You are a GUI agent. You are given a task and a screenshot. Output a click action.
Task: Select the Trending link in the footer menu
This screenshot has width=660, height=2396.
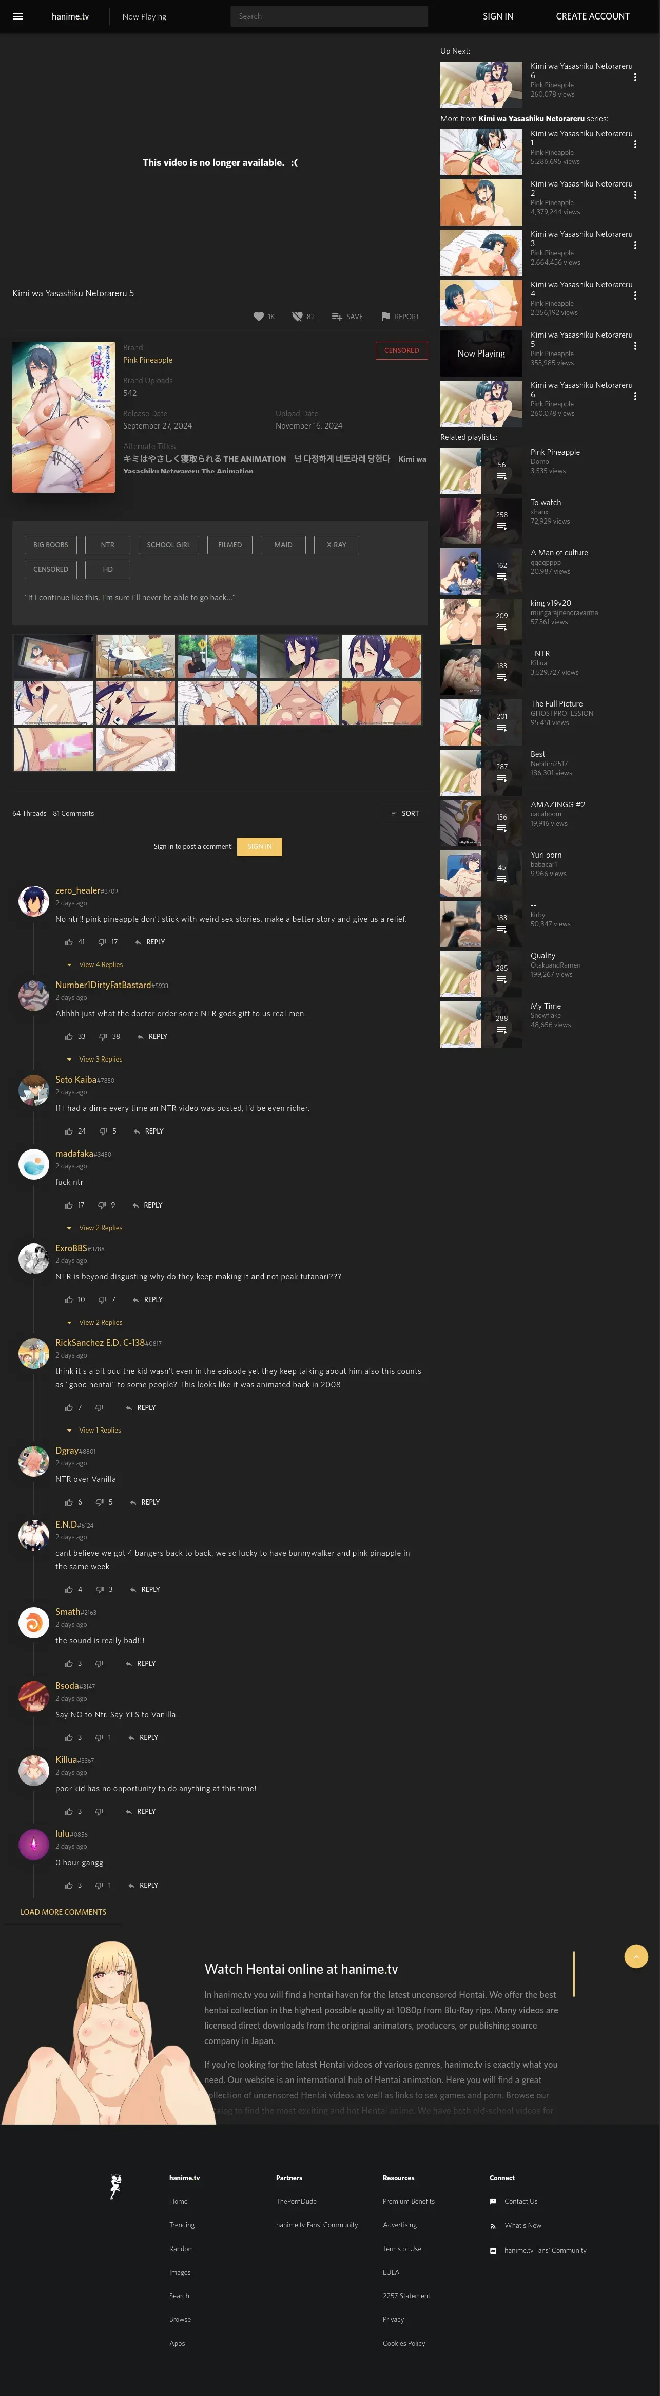(x=182, y=2225)
